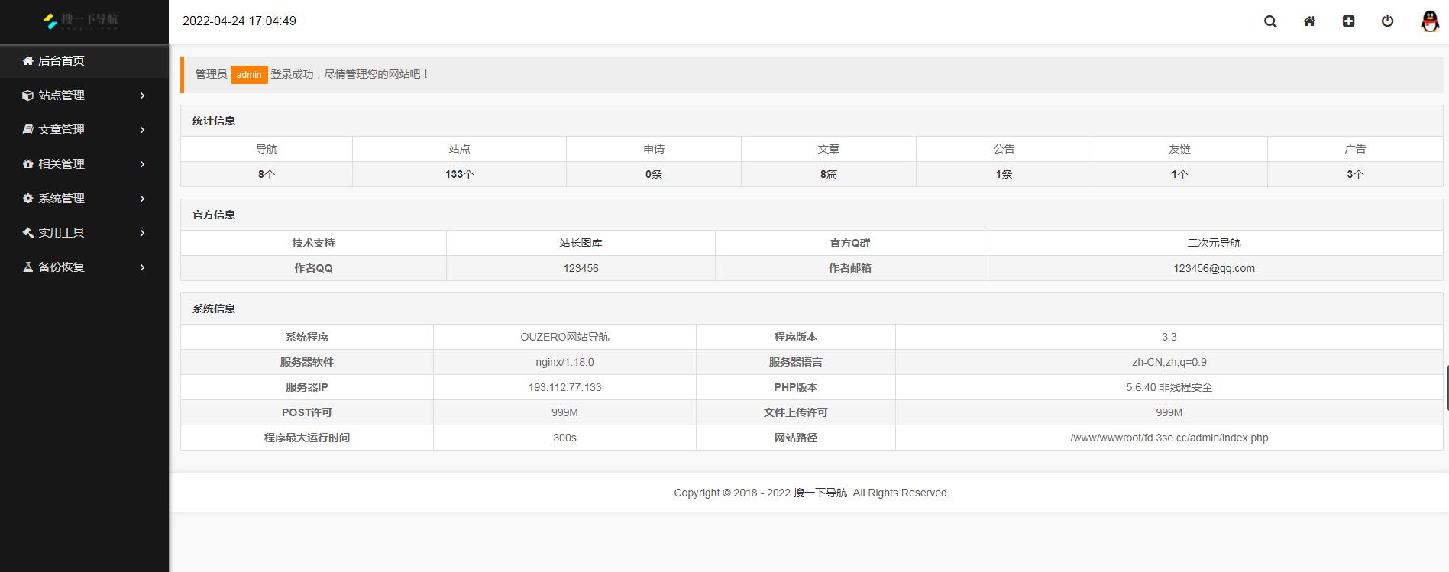Open the 实用工具 sidebar menu
The height and width of the screenshot is (572, 1449).
pyautogui.click(x=61, y=233)
